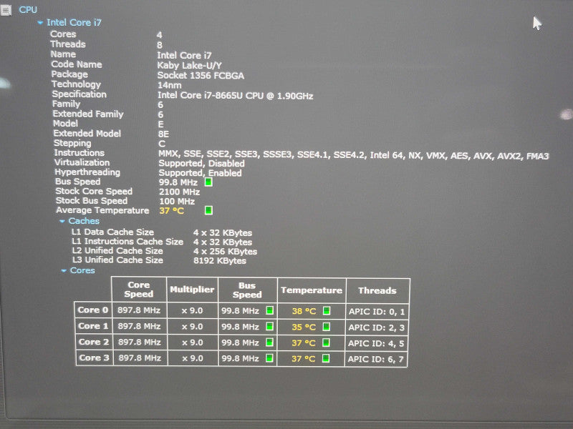Screen dimensions: 573x429
Task: Click APIC ID: 2, 3 cell
Action: click(377, 327)
